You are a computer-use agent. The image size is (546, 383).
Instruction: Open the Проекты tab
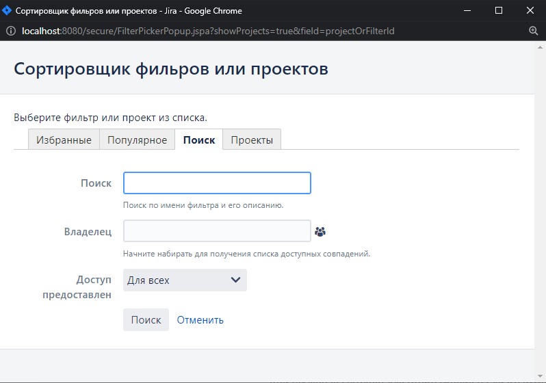pos(252,140)
